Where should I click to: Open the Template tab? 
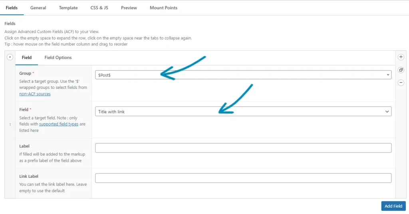(68, 8)
